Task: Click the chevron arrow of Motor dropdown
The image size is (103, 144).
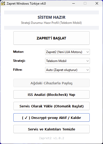Action: [x=88, y=52]
